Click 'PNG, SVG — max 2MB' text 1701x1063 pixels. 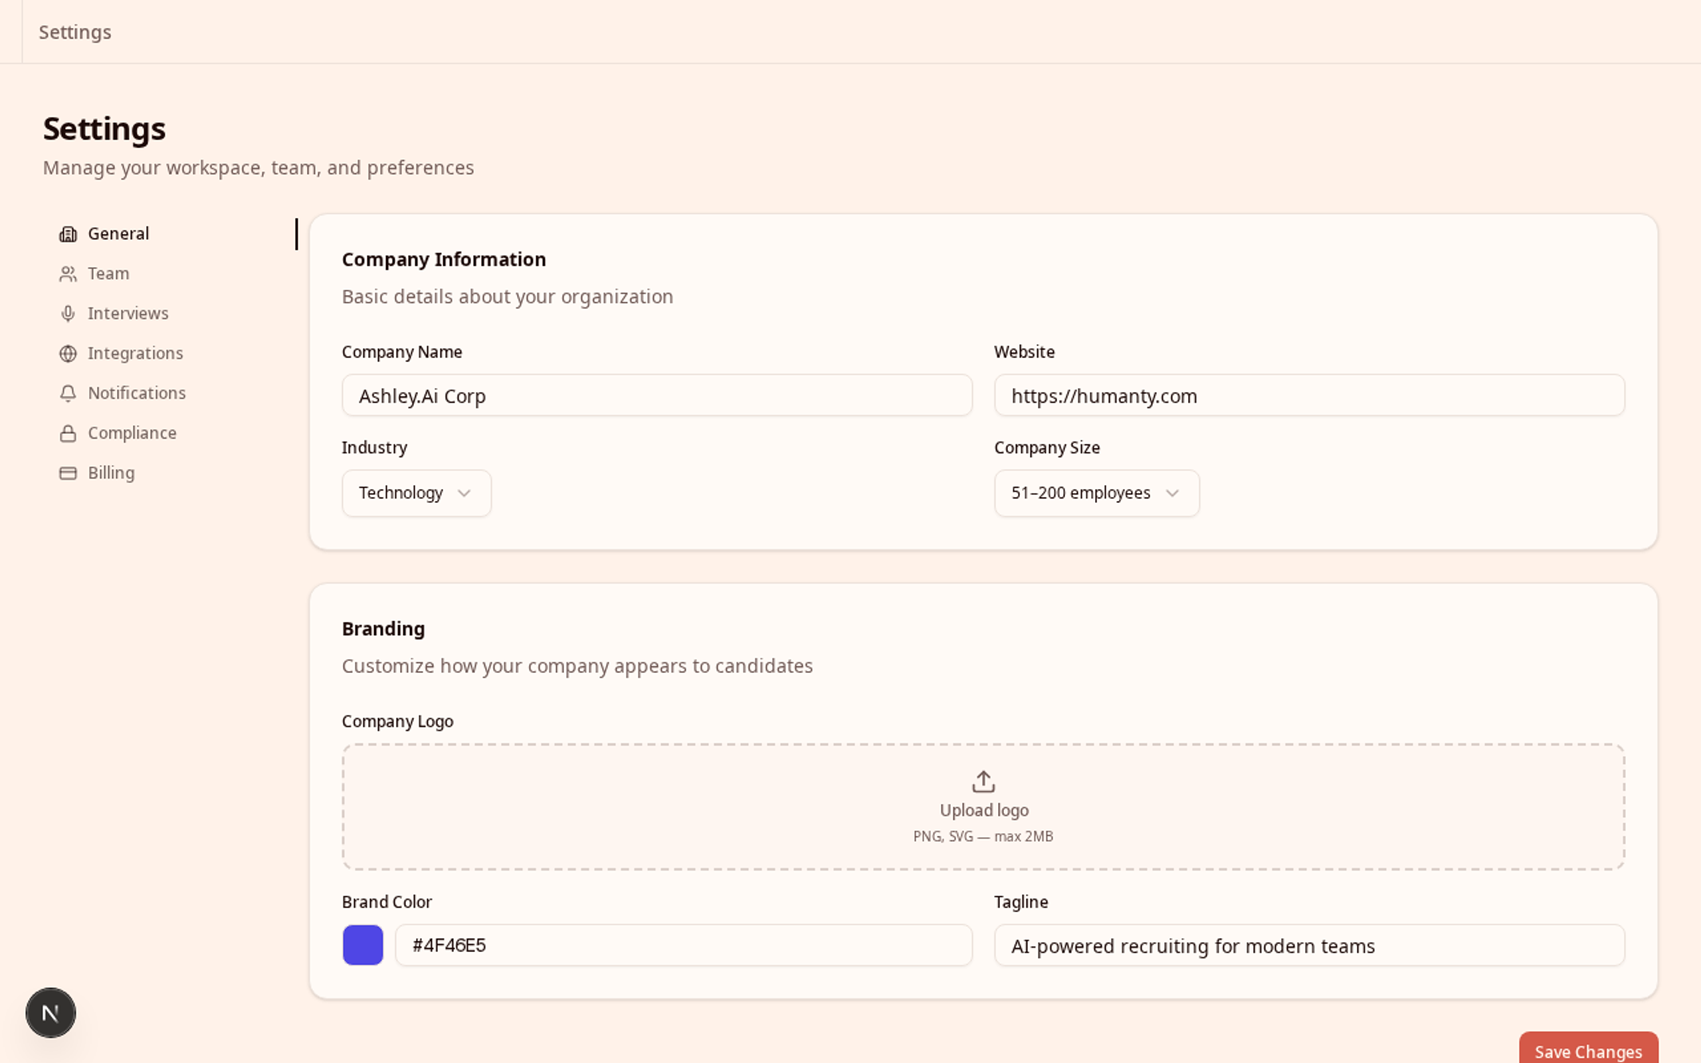click(983, 836)
